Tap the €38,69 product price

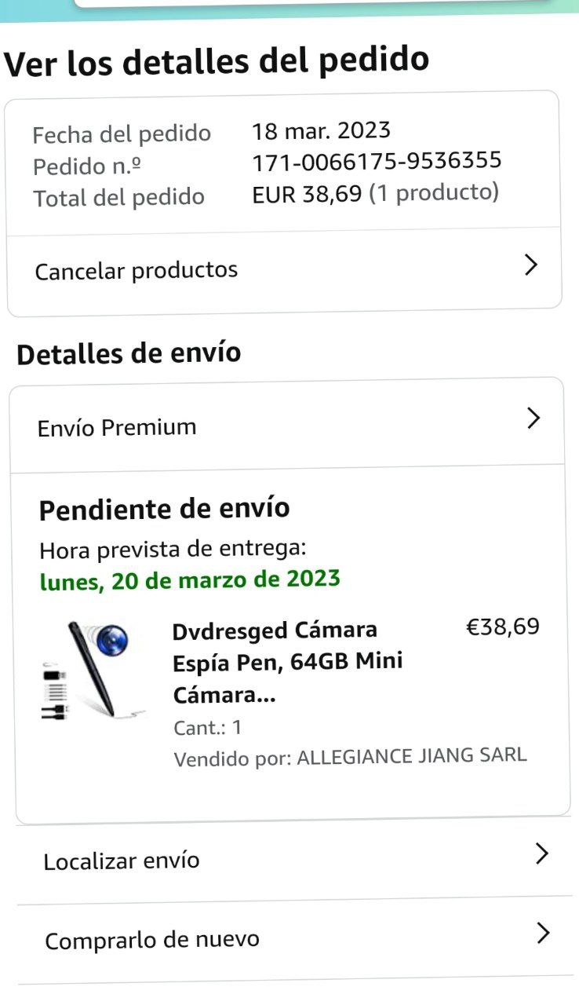pyautogui.click(x=503, y=627)
